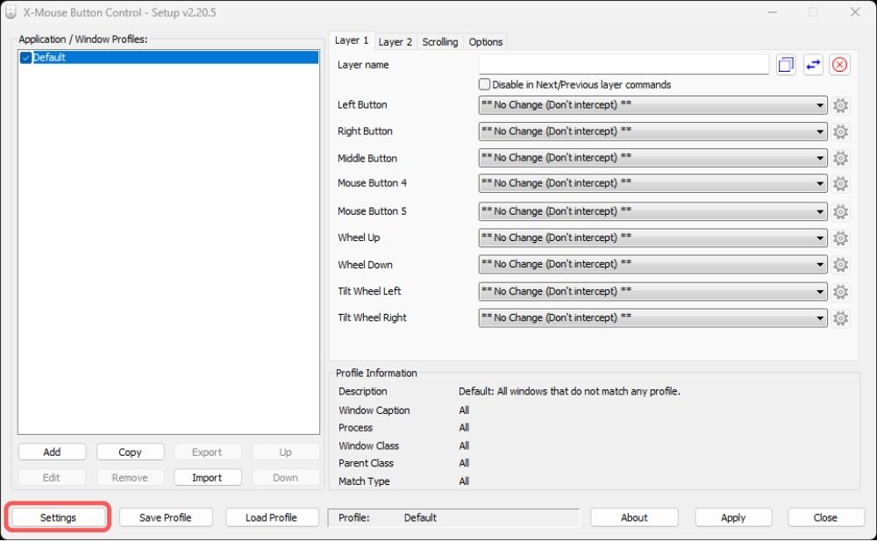Image resolution: width=877 pixels, height=541 pixels.
Task: Switch to the Options tab
Action: (486, 42)
